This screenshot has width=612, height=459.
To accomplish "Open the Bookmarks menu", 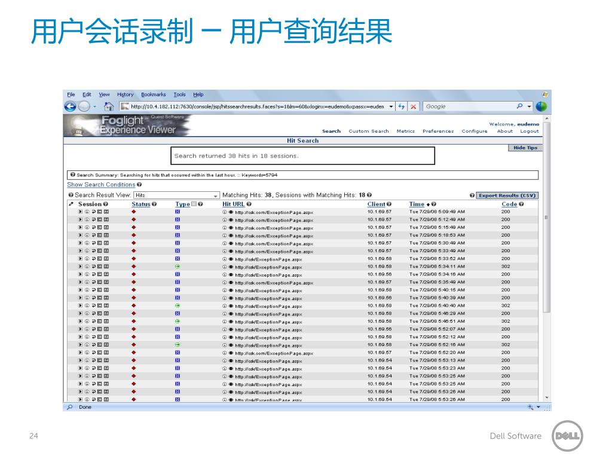I will pos(154,94).
